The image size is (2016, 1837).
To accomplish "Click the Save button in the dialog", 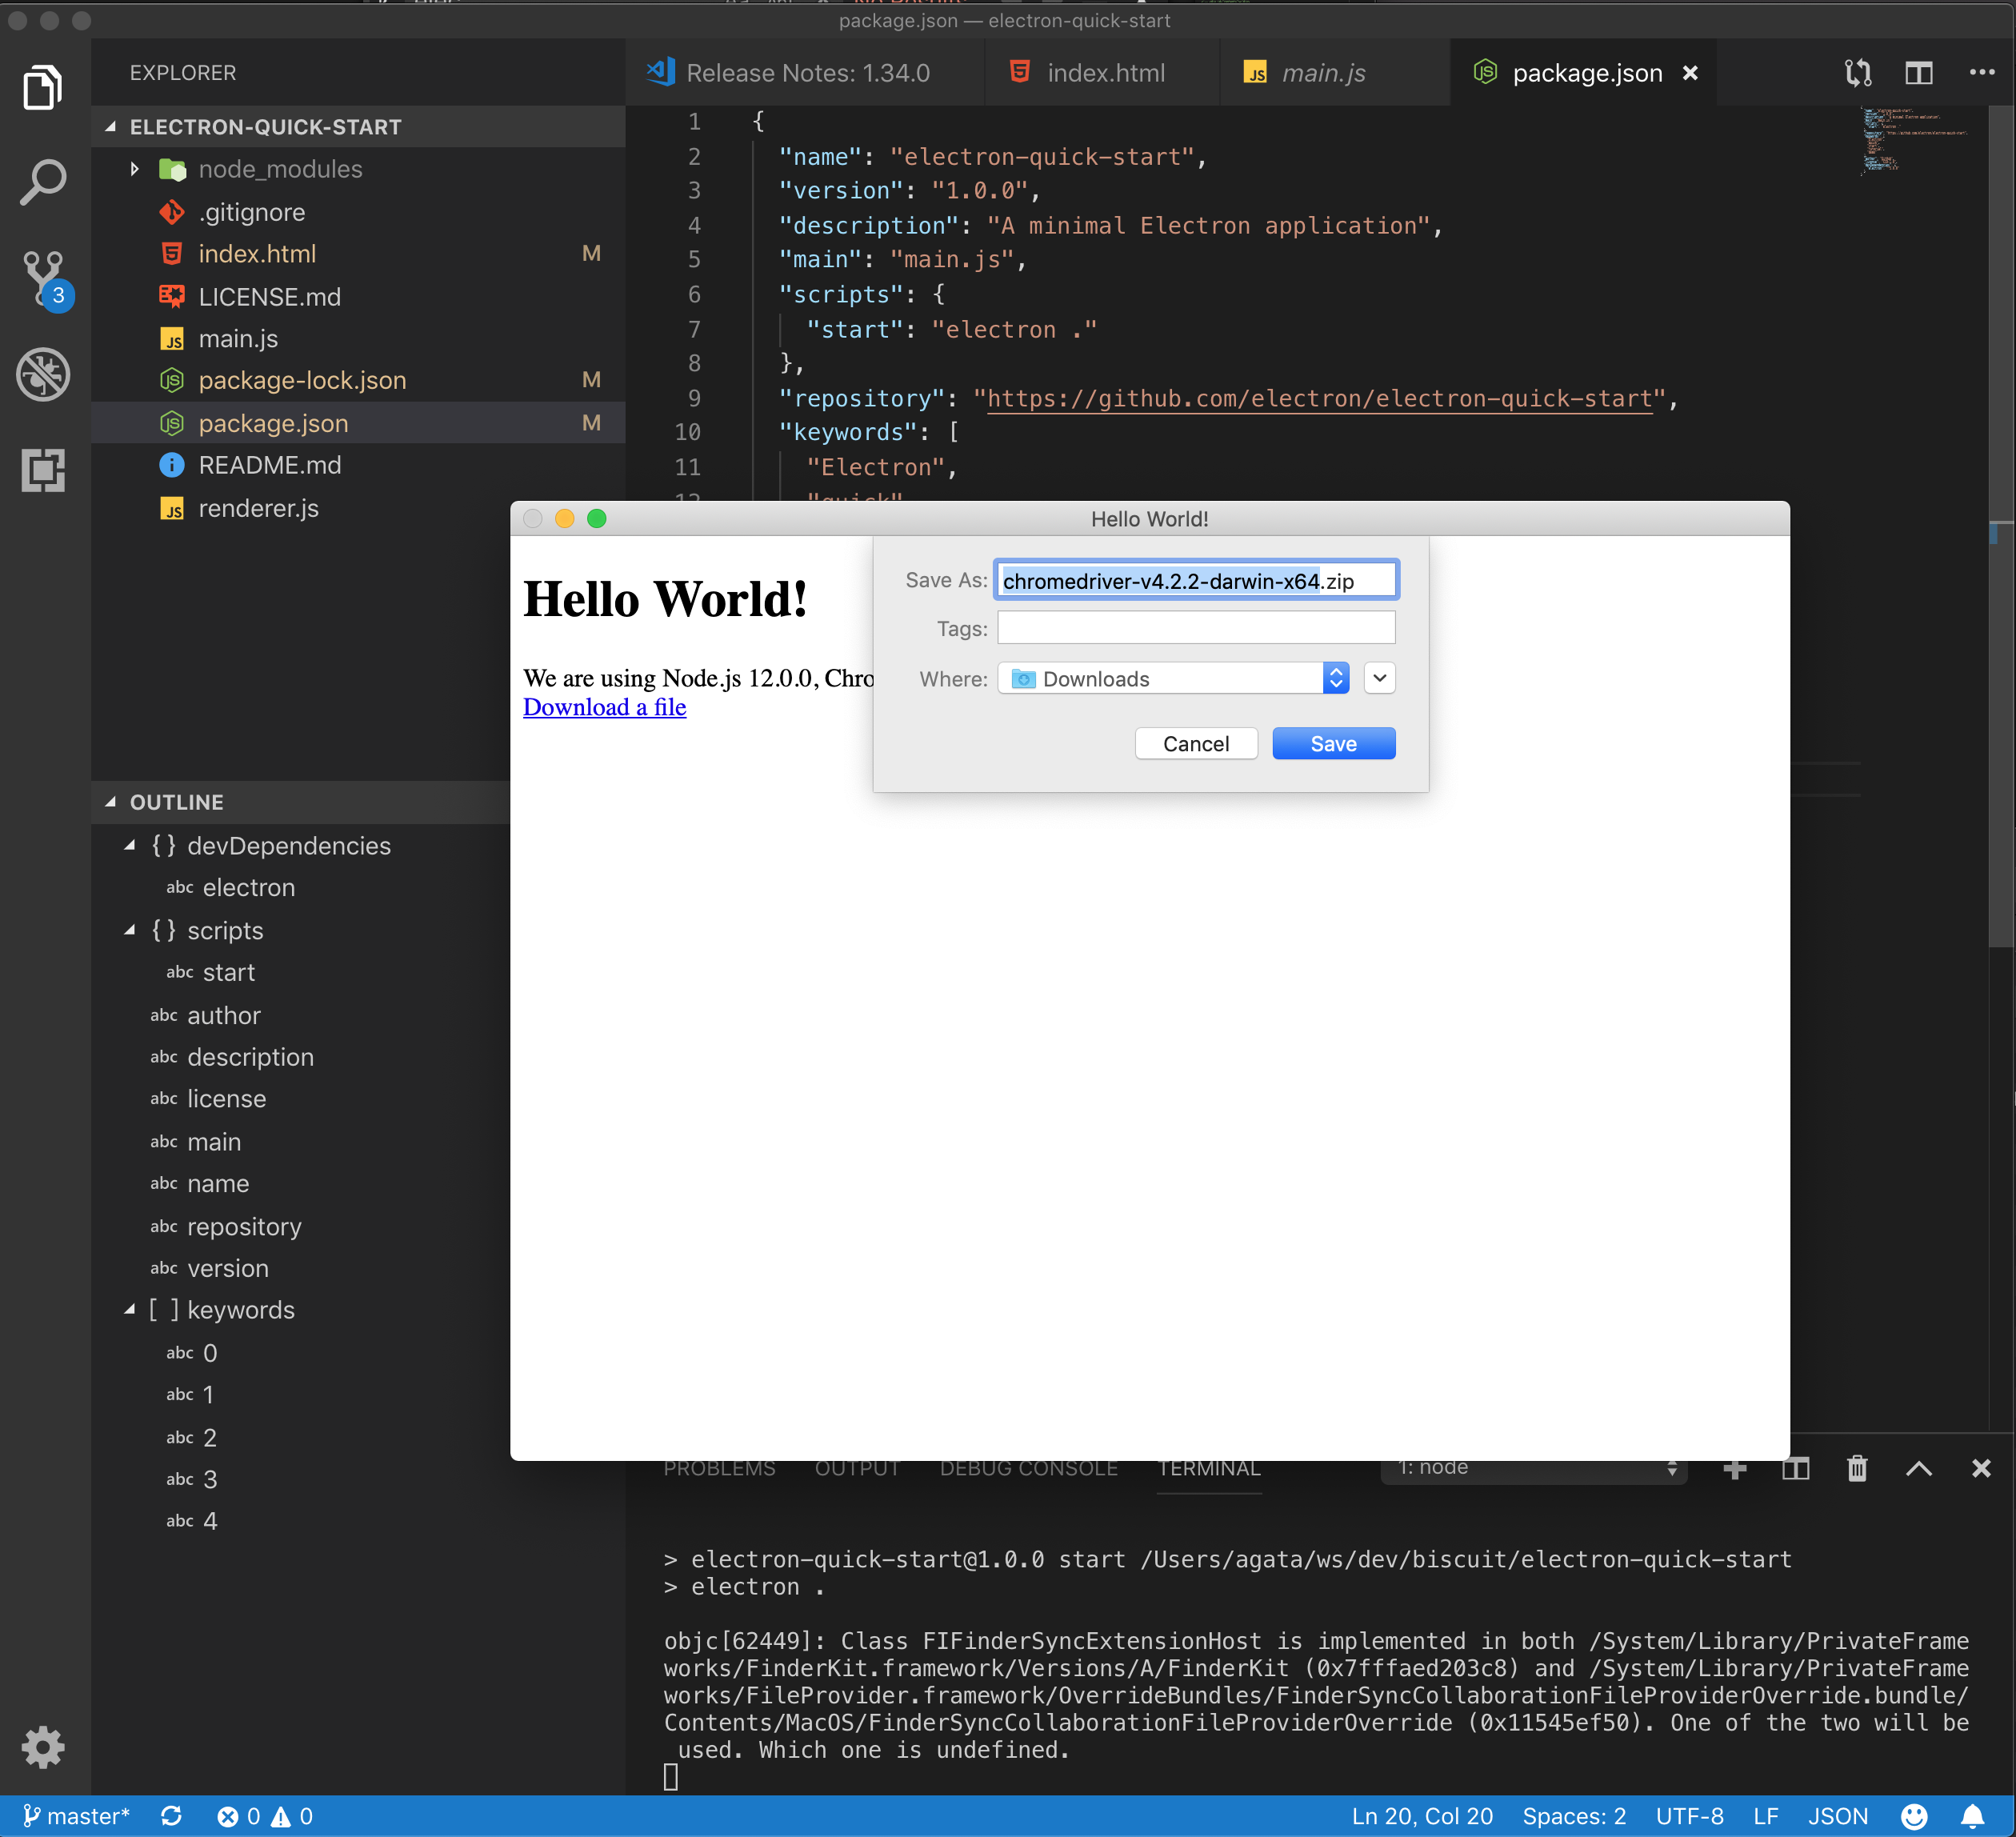I will pyautogui.click(x=1333, y=743).
